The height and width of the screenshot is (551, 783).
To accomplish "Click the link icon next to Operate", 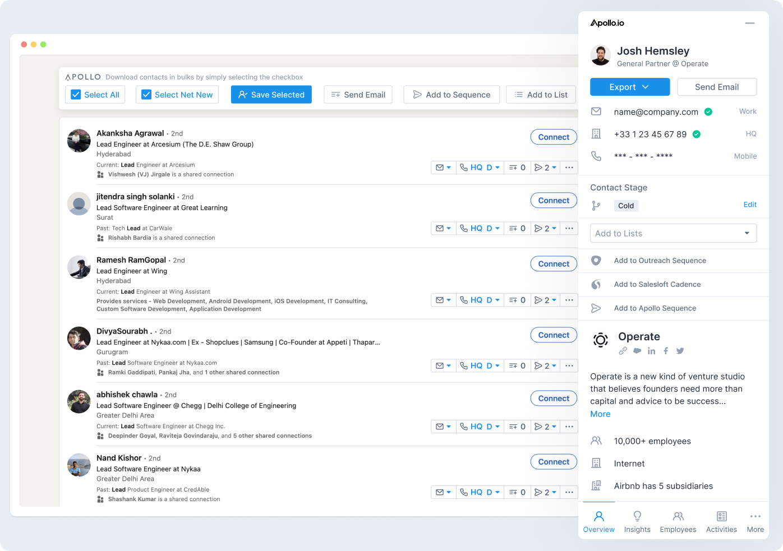I will [623, 350].
